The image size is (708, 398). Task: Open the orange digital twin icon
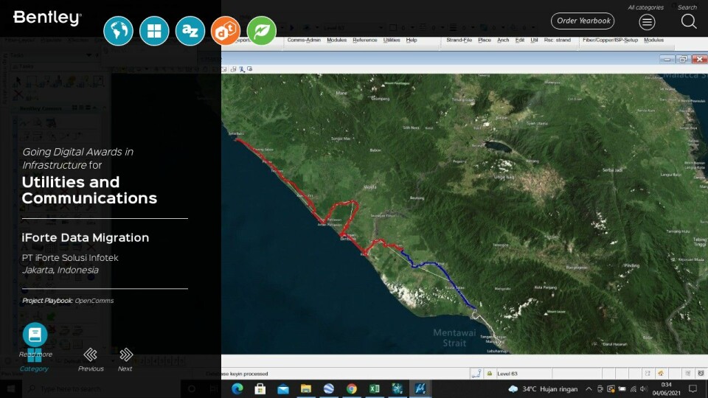(x=226, y=31)
